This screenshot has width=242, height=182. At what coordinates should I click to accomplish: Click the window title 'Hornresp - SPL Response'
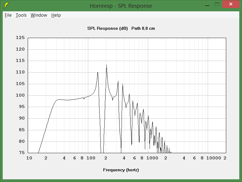(x=121, y=6)
